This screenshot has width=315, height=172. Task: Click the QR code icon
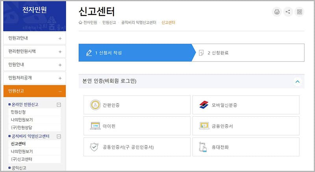[x=300, y=12]
